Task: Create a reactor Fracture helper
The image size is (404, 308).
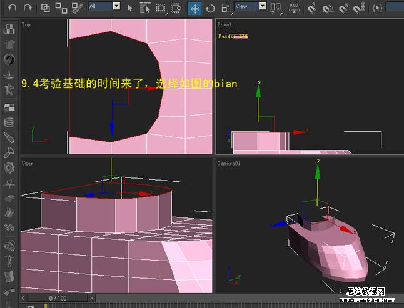Action: [9, 213]
